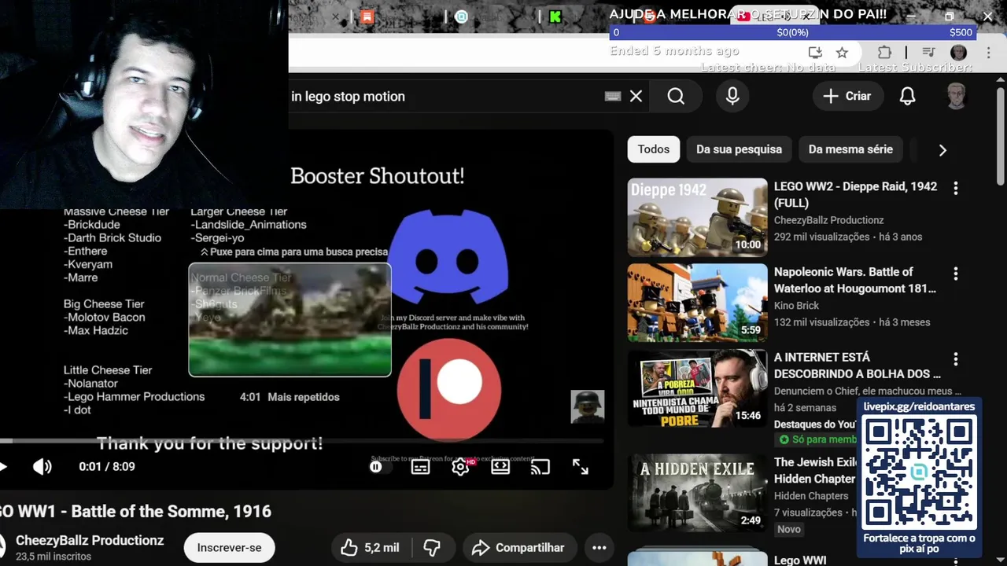
Task: Toggle subtitles/closed captions button
Action: pos(420,467)
